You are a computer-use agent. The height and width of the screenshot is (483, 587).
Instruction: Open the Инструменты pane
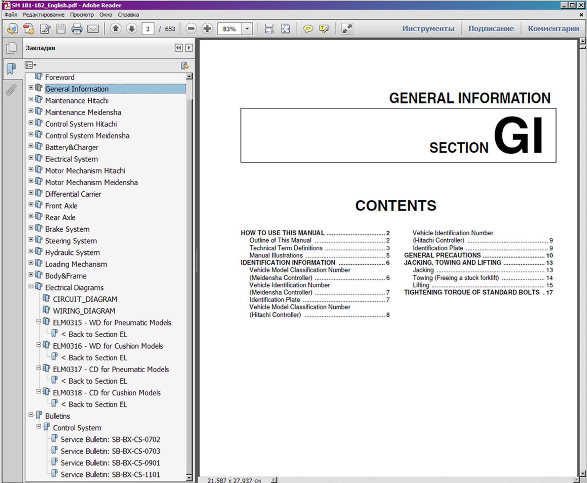(428, 29)
